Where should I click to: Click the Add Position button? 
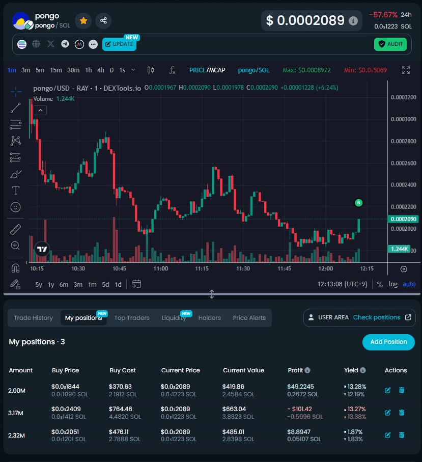[388, 342]
